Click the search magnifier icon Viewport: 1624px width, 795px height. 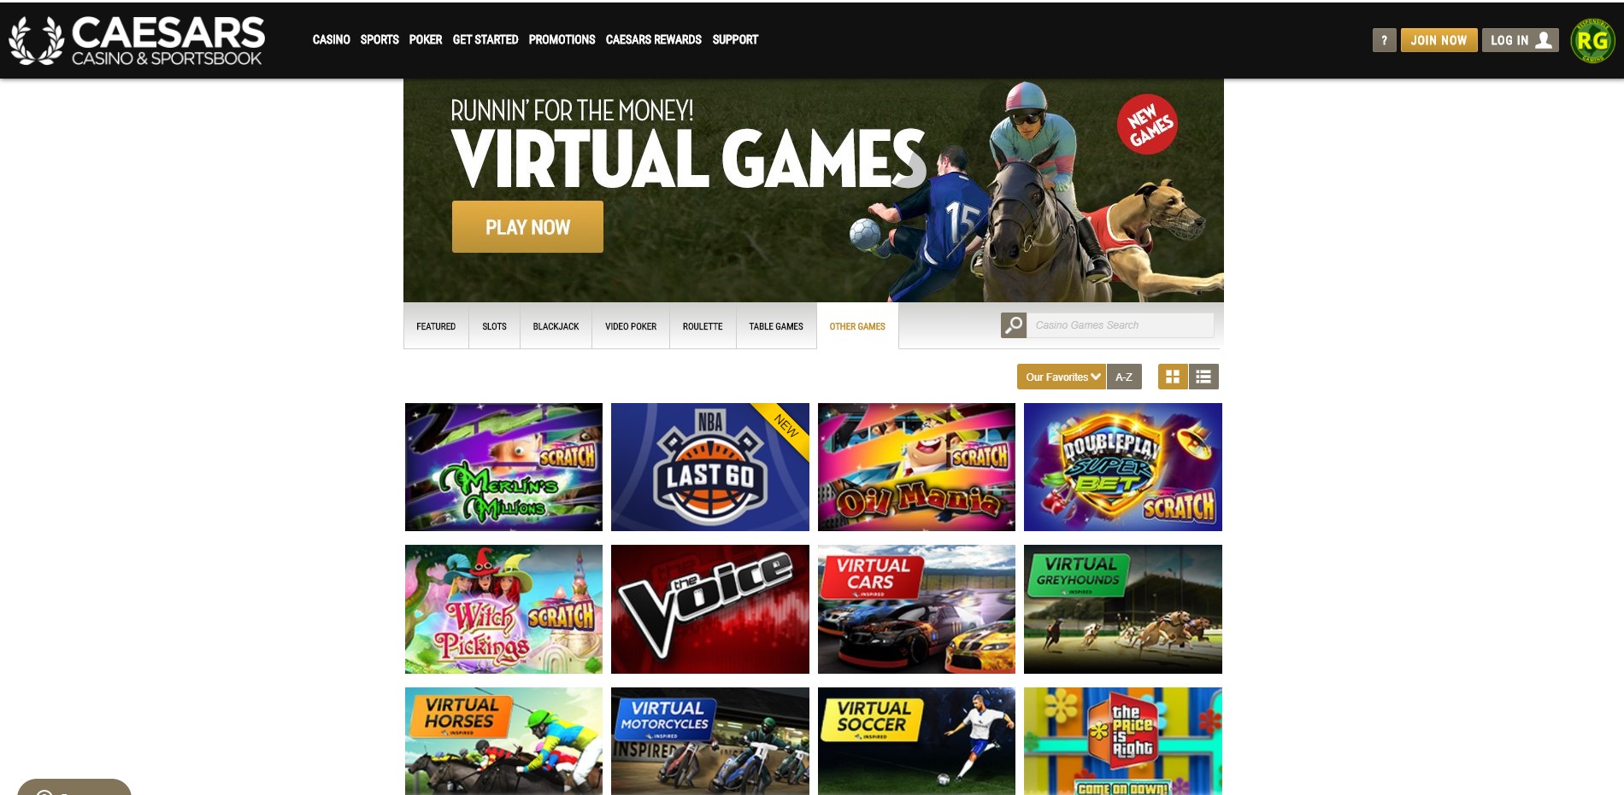1013,325
